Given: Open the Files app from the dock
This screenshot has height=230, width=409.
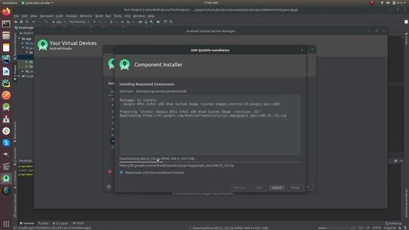Looking at the screenshot, I should [x=6, y=36].
